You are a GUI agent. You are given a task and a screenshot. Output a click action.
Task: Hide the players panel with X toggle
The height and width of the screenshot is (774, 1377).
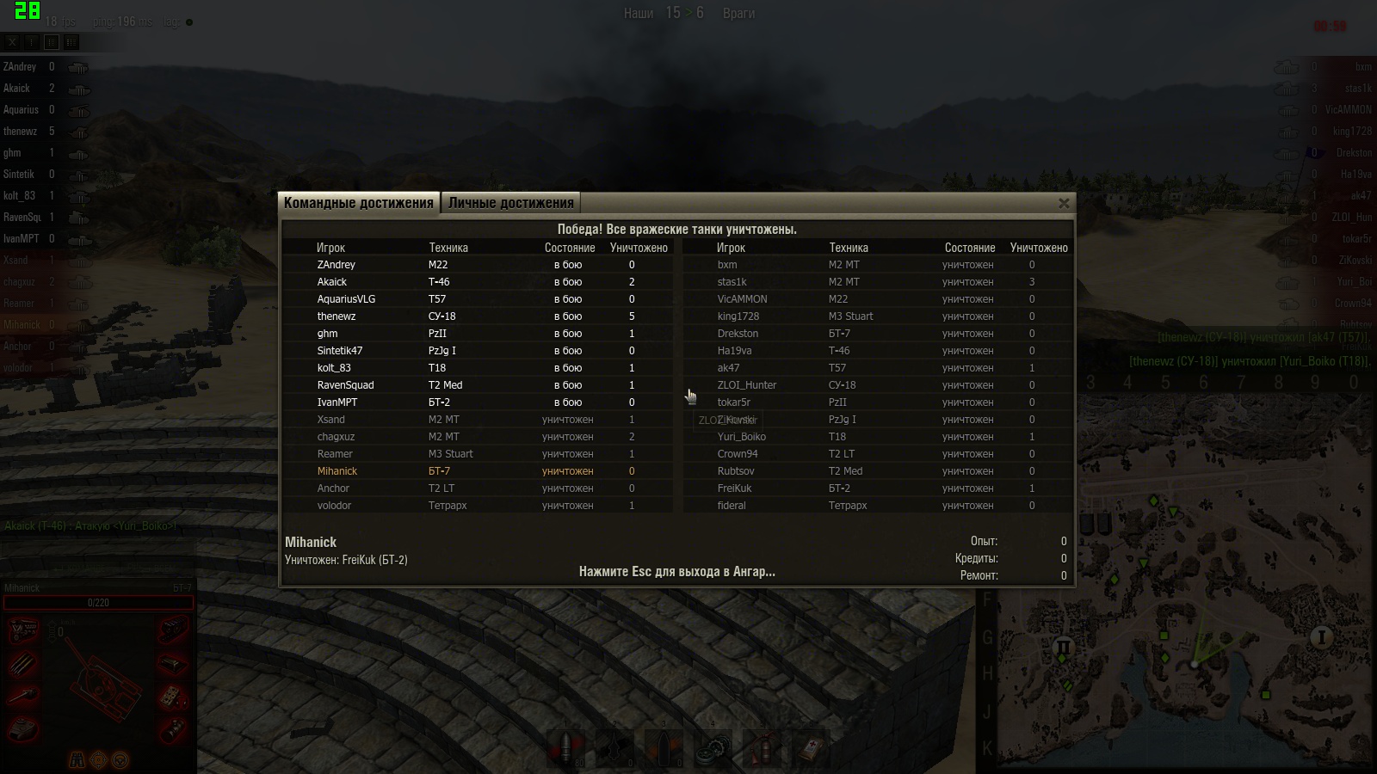(12, 41)
